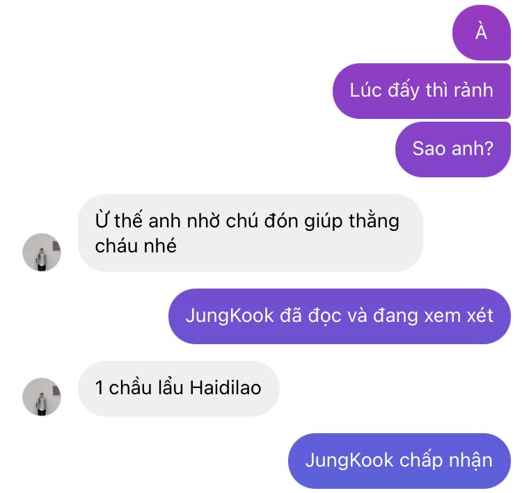Select the 'À' message bubble
The height and width of the screenshot is (493, 522).
point(482,33)
